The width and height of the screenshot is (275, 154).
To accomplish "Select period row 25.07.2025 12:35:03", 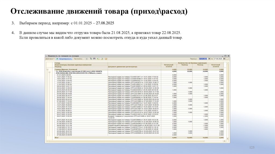I will click(139, 114).
